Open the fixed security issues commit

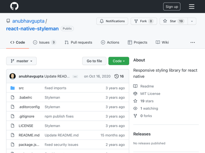click(x=61, y=145)
